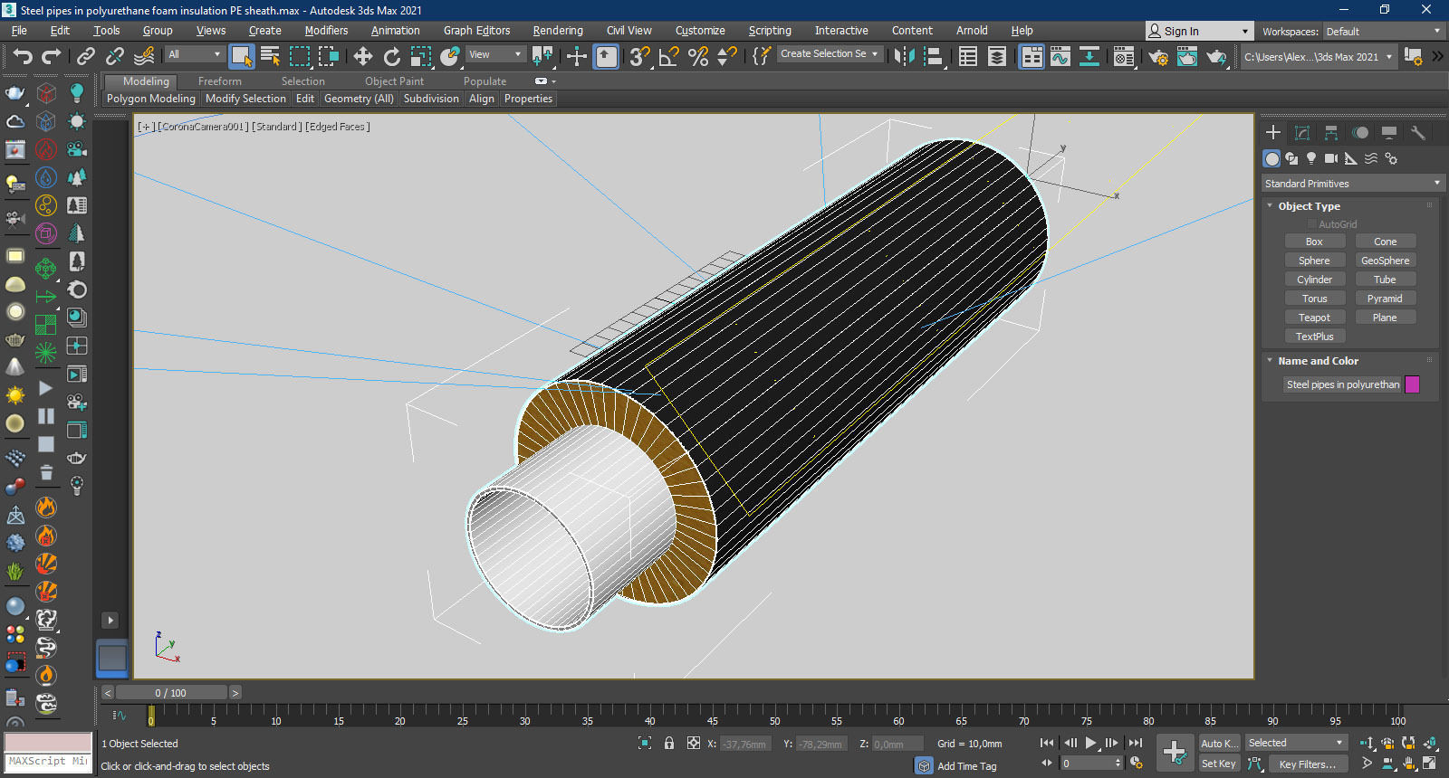Activate the Select and Scale tool

point(420,56)
